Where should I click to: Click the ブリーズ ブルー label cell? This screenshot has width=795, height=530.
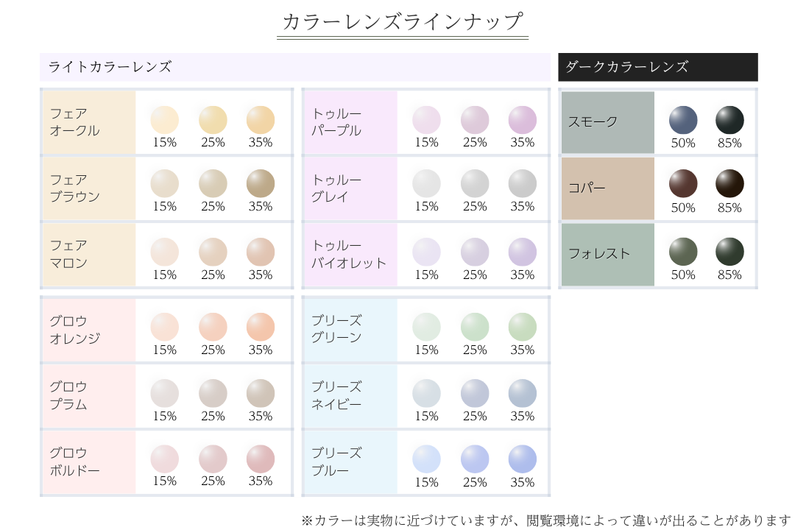(350, 462)
